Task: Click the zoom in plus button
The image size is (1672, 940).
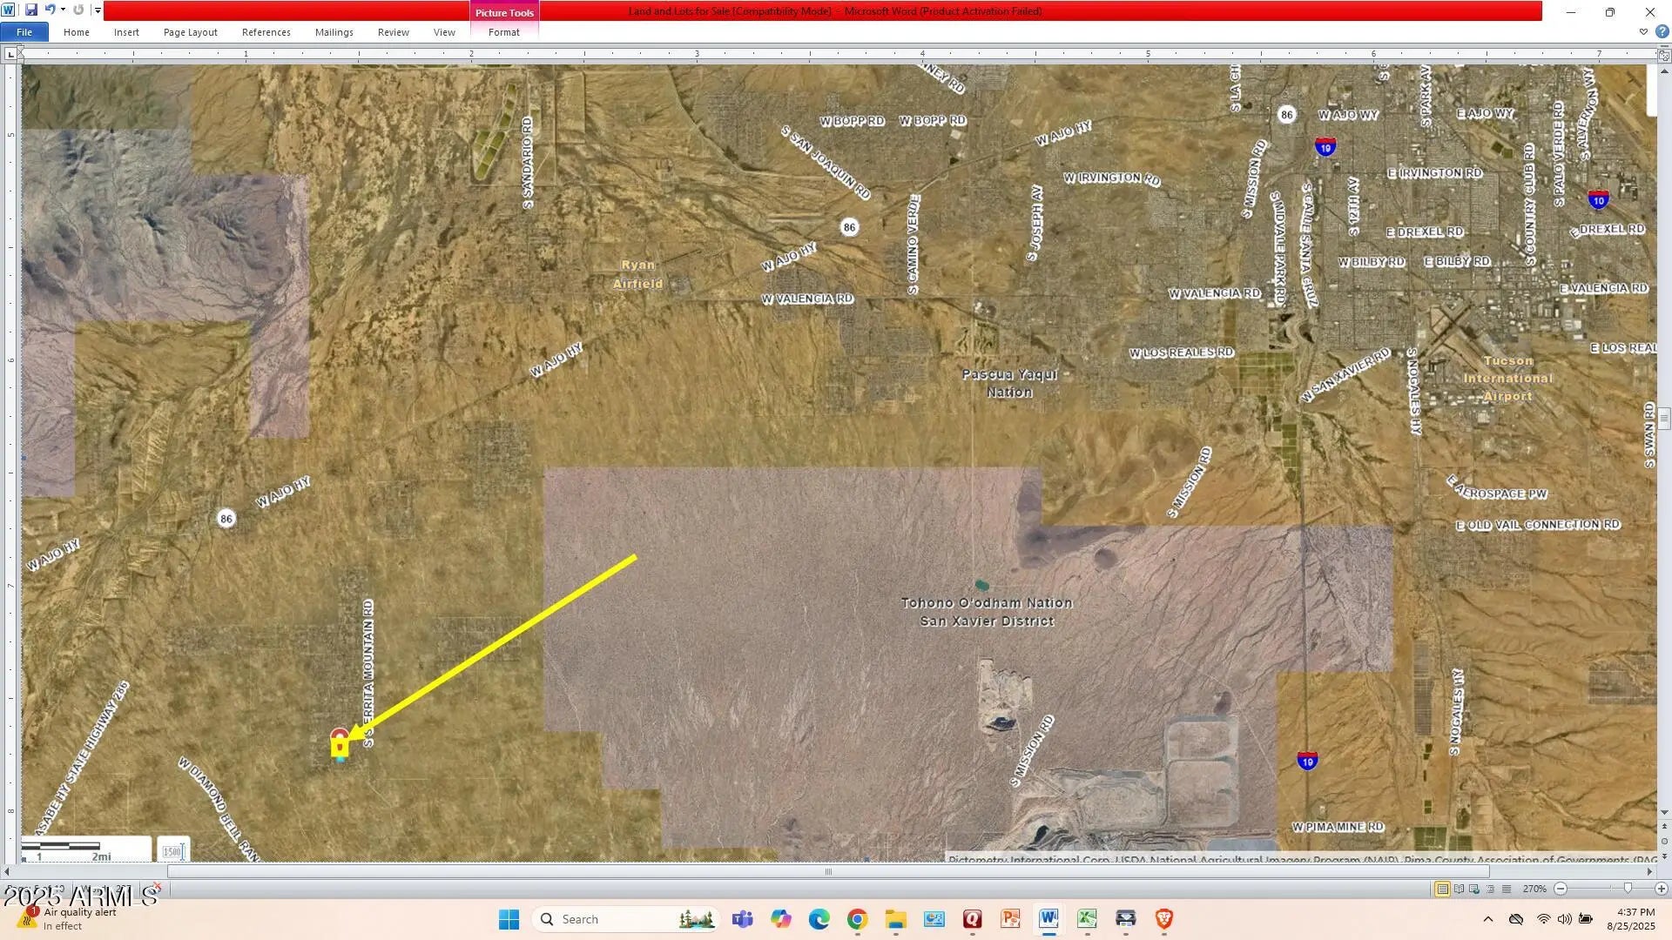Action: [1661, 889]
